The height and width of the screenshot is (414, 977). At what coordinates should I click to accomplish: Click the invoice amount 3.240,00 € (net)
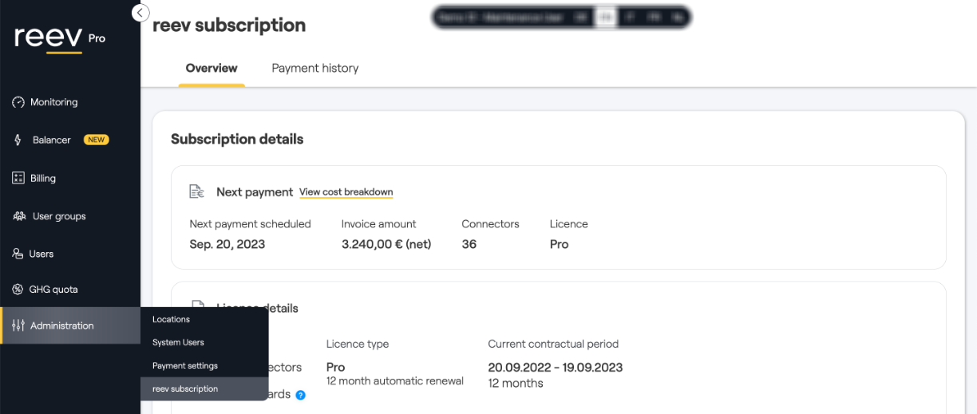pos(386,244)
